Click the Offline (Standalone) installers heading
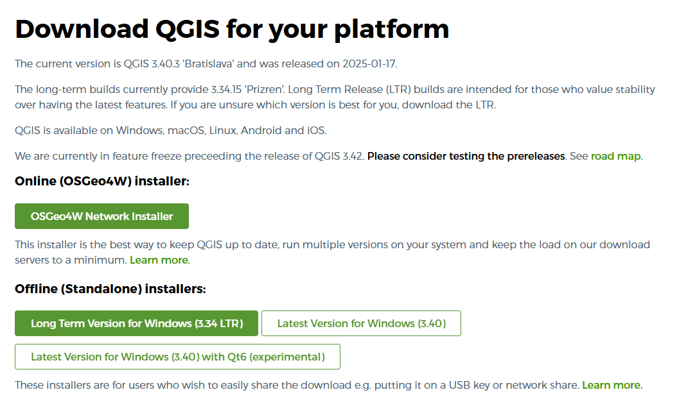Image resolution: width=679 pixels, height=399 pixels. pos(110,289)
